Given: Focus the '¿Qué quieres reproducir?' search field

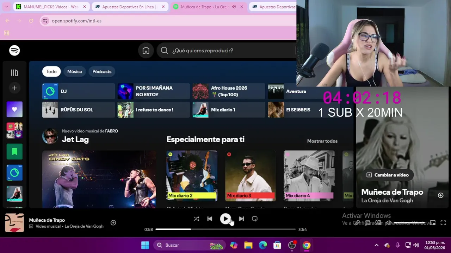Looking at the screenshot, I should pyautogui.click(x=226, y=51).
